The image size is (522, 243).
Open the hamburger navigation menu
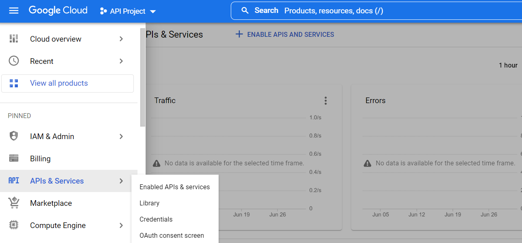coord(14,11)
